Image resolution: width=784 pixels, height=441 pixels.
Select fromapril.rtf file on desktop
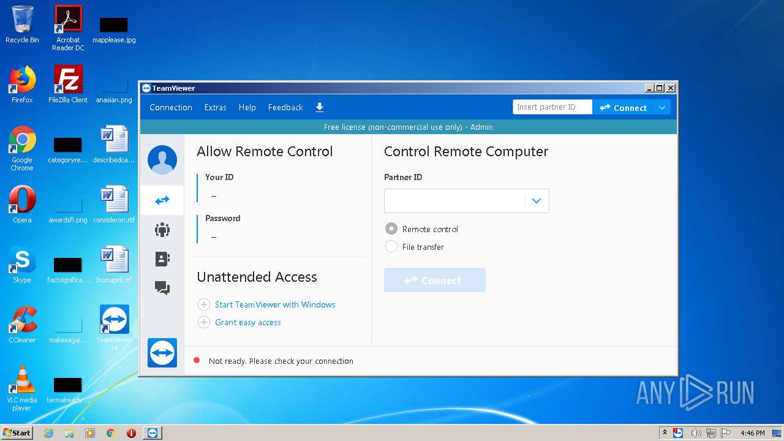114,265
